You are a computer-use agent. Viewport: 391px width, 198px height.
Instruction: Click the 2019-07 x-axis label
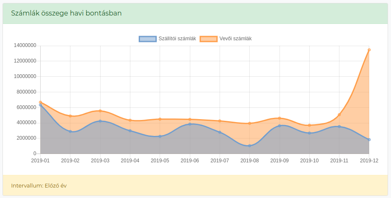click(220, 161)
